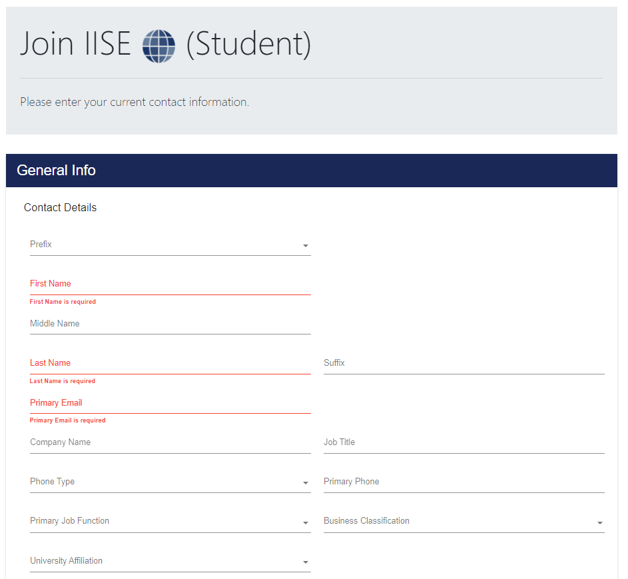
Task: Select the Primary Email field
Action: [x=170, y=403]
